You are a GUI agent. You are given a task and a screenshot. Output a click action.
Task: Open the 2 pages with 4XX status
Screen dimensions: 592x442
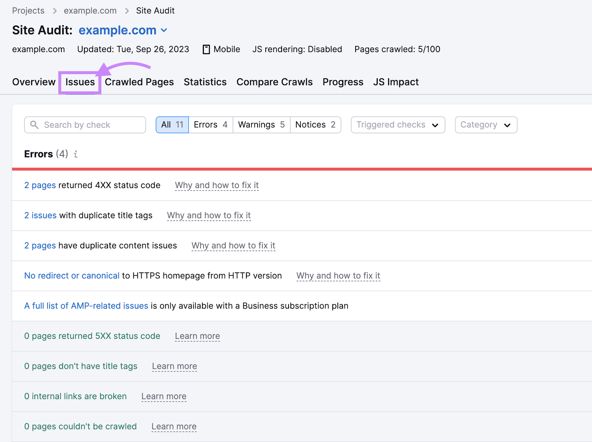pyautogui.click(x=40, y=185)
